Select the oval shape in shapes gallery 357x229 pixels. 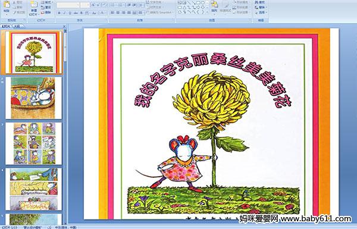pyautogui.click(x=203, y=3)
